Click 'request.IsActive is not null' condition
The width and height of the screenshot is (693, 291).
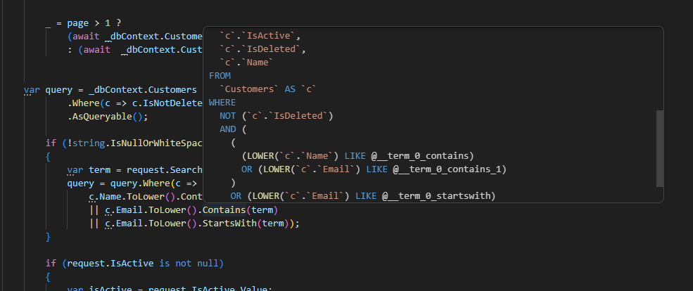click(143, 264)
